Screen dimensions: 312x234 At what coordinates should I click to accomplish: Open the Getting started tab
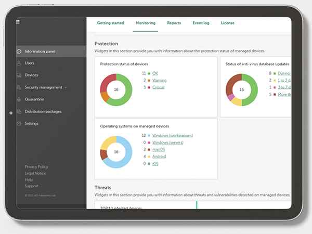(x=110, y=23)
